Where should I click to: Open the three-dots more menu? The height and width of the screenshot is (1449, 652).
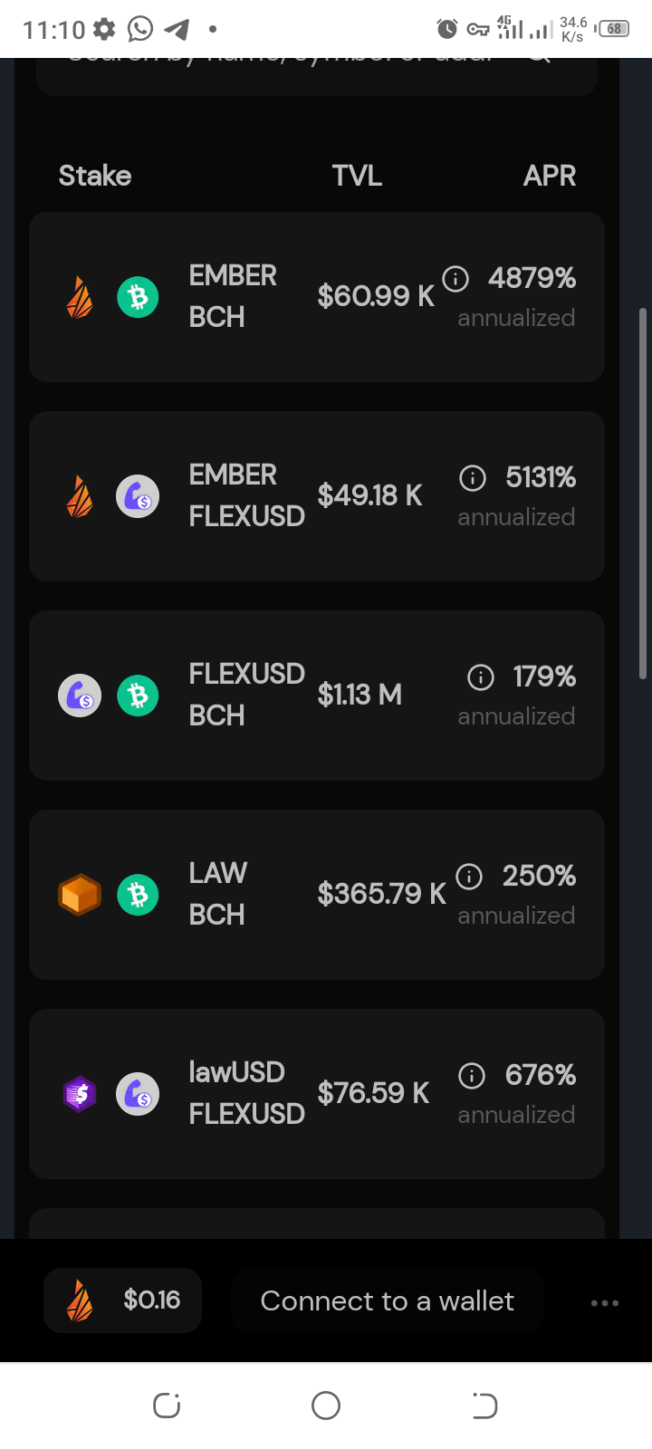(604, 1302)
